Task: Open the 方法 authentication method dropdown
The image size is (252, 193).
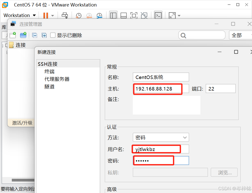Action: click(161, 137)
